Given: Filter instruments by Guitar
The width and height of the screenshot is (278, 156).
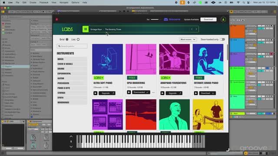Looking at the screenshot, I should tap(72, 78).
